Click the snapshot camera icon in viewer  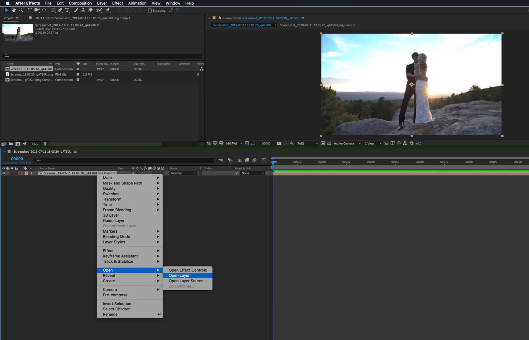click(x=279, y=143)
